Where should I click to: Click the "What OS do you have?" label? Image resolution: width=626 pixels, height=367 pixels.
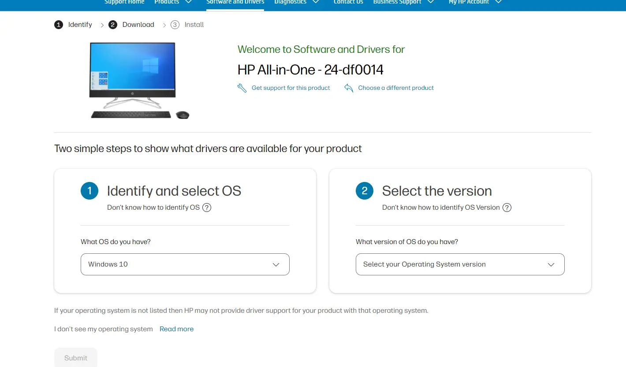tap(116, 242)
